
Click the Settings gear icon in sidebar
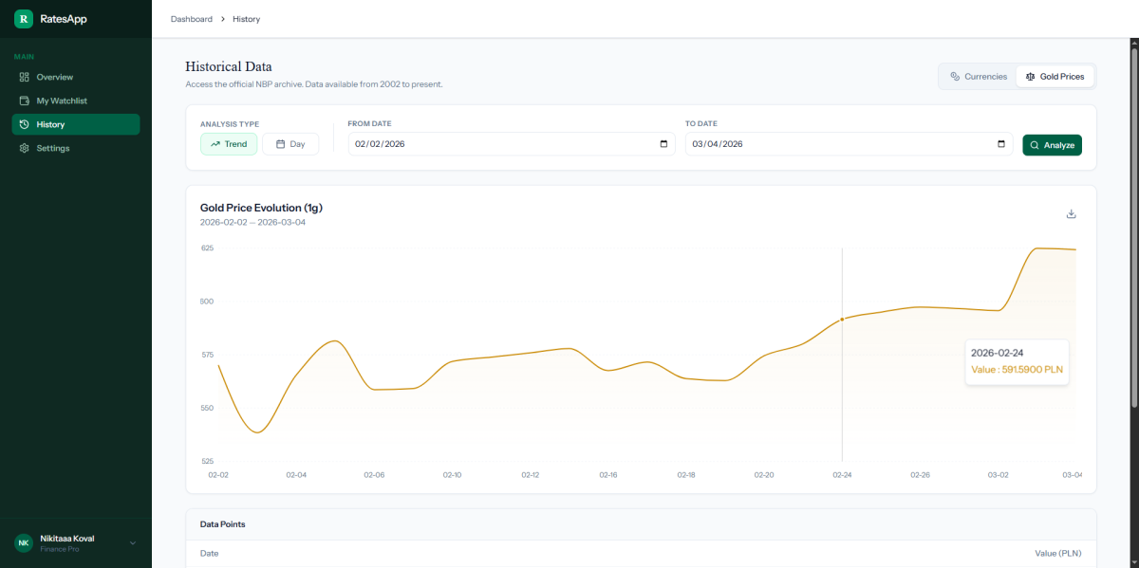[25, 148]
